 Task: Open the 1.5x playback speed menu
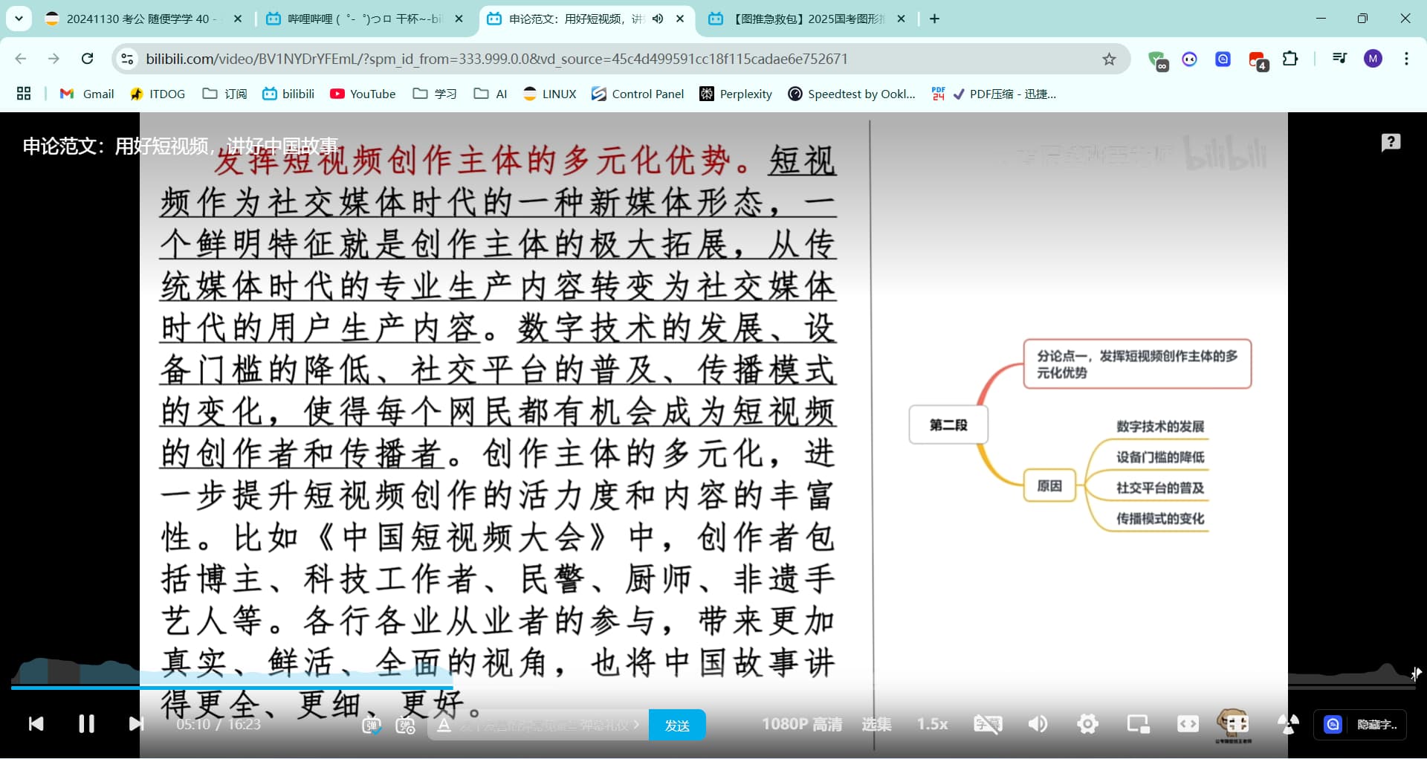tap(932, 724)
